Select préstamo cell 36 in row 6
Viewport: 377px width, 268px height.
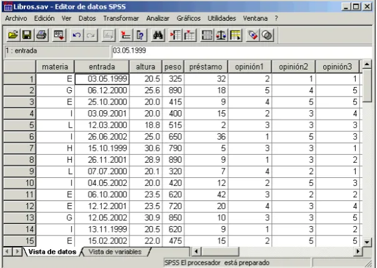point(206,137)
